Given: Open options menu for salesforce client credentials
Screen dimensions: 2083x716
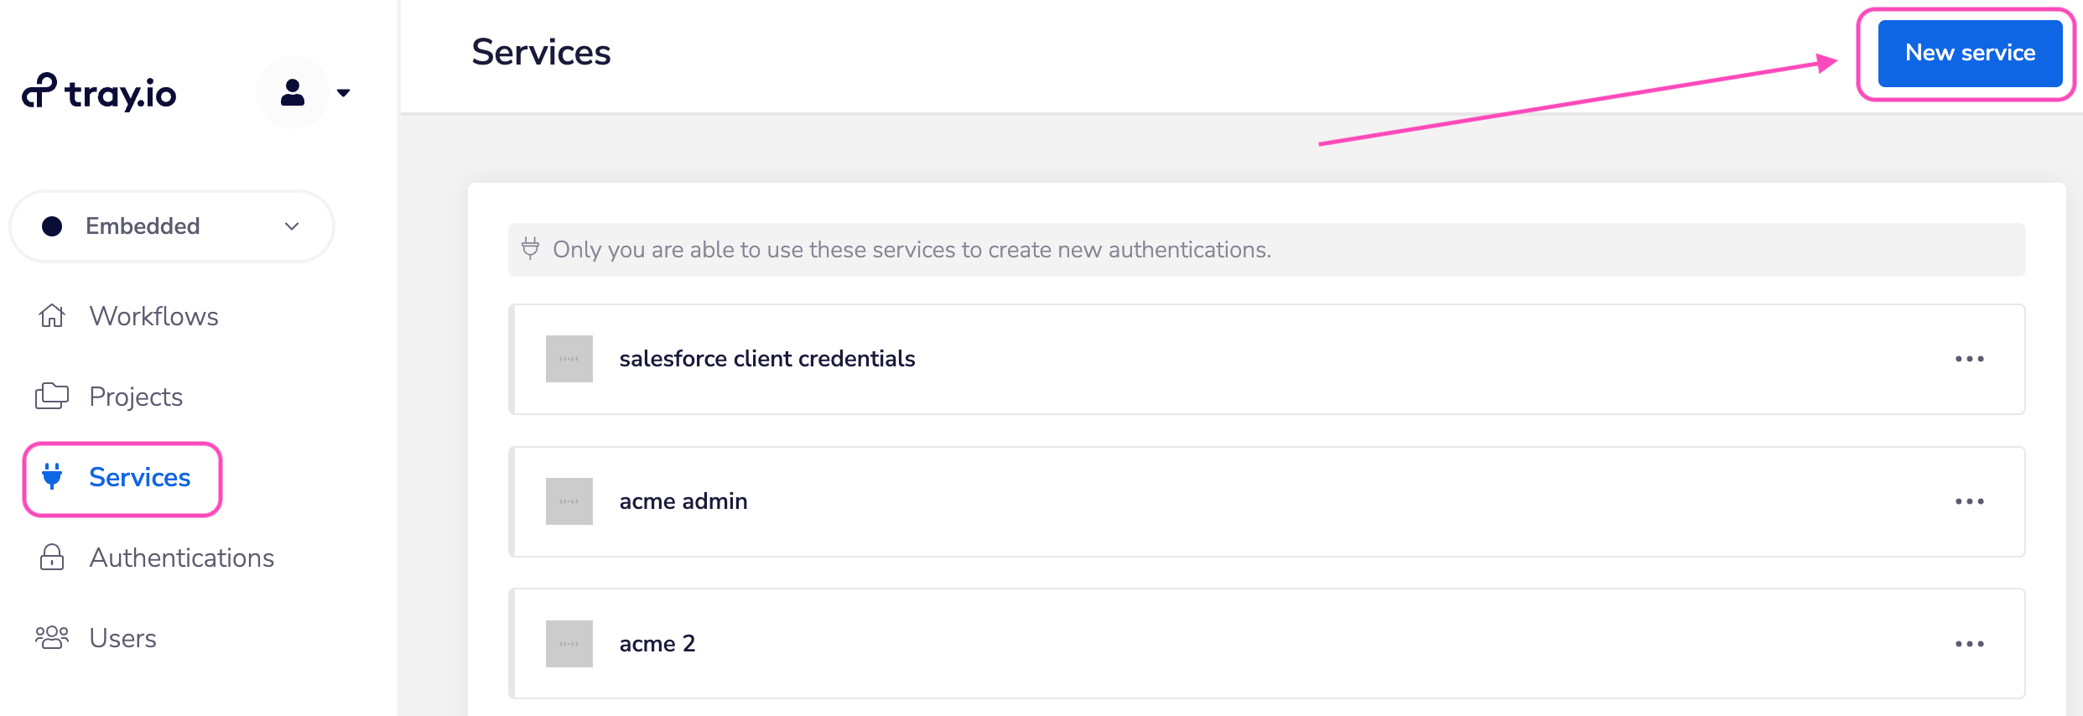Looking at the screenshot, I should [x=1969, y=359].
